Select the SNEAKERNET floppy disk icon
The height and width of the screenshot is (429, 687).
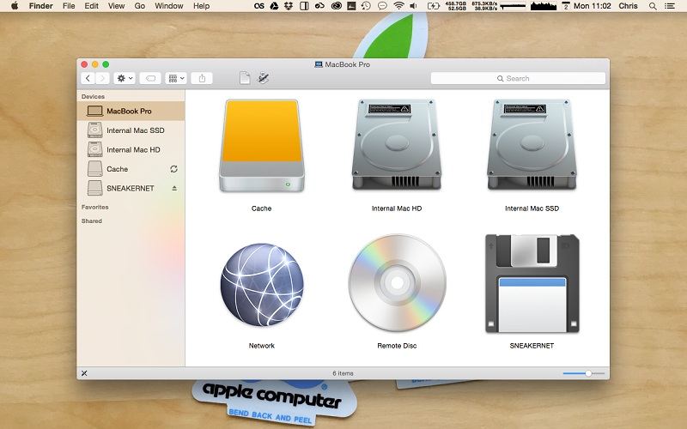coord(532,284)
